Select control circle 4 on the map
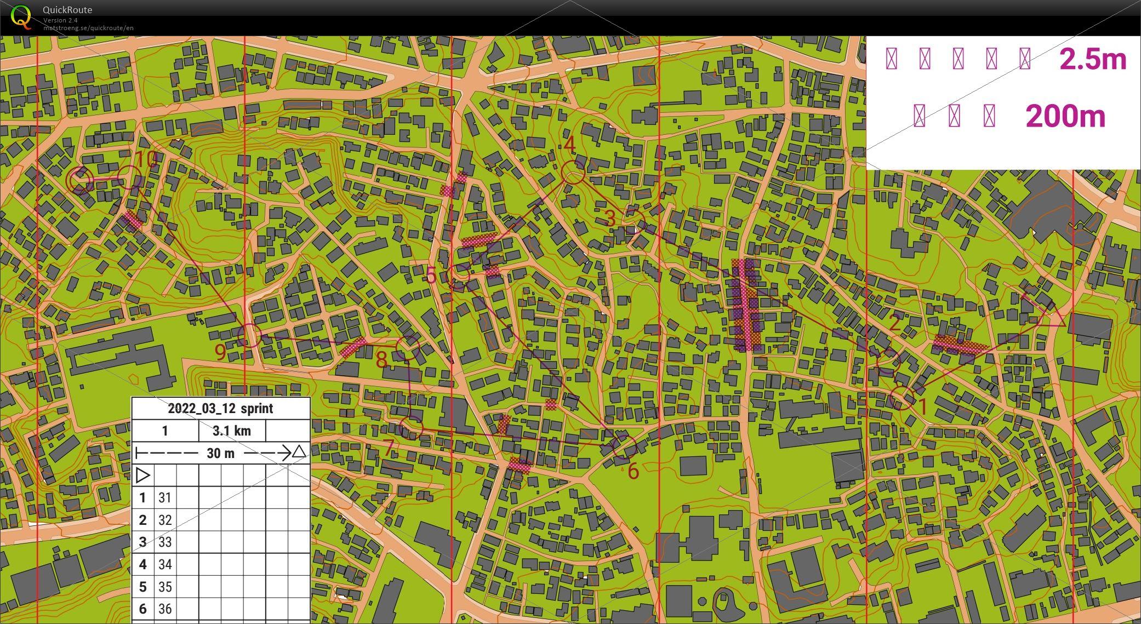 573,173
